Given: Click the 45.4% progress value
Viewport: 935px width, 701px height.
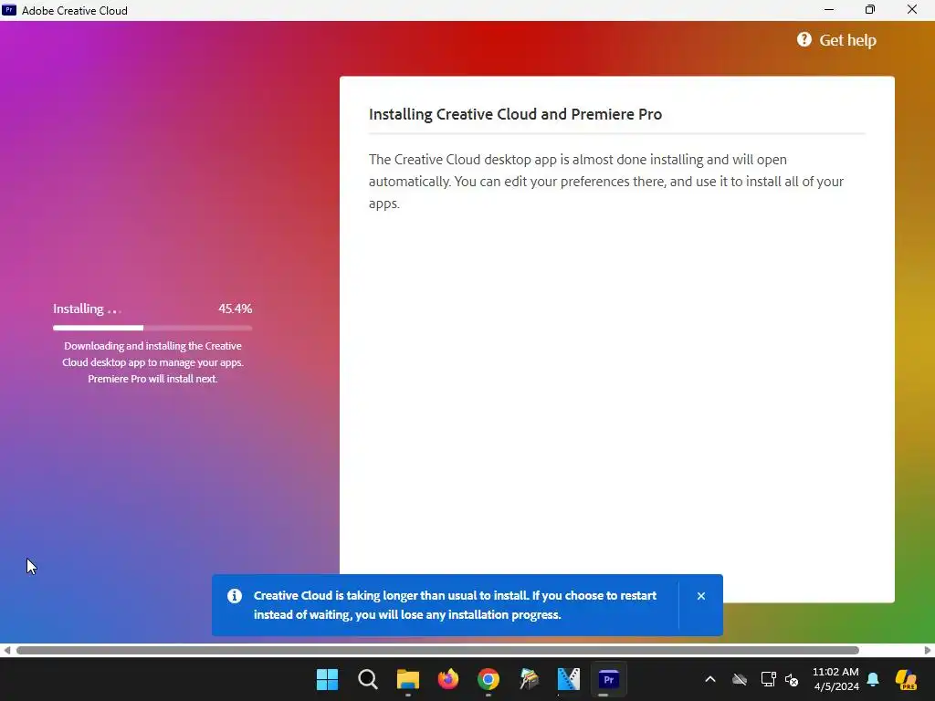Looking at the screenshot, I should click(235, 309).
